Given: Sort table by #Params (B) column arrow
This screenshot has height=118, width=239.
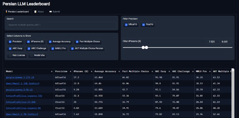Looking at the screenshot, I should pyautogui.click(x=91, y=71).
